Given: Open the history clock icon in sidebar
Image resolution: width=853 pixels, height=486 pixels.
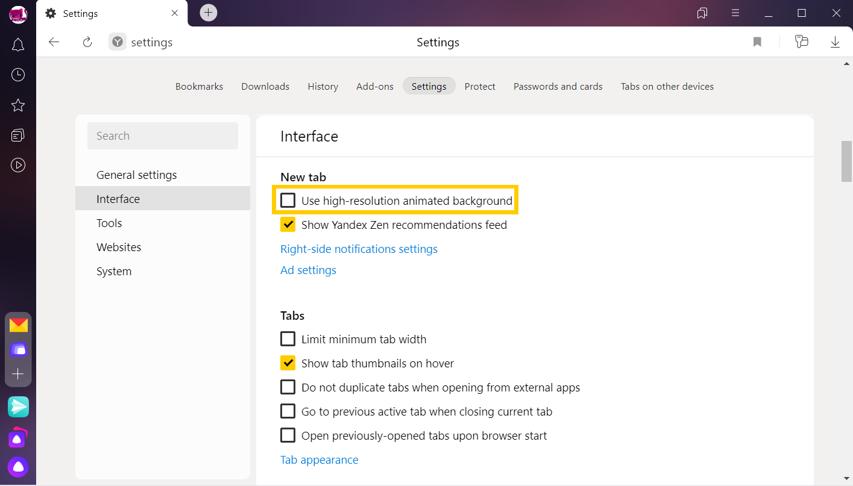Looking at the screenshot, I should [18, 75].
